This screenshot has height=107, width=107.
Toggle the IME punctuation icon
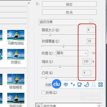point(72,85)
